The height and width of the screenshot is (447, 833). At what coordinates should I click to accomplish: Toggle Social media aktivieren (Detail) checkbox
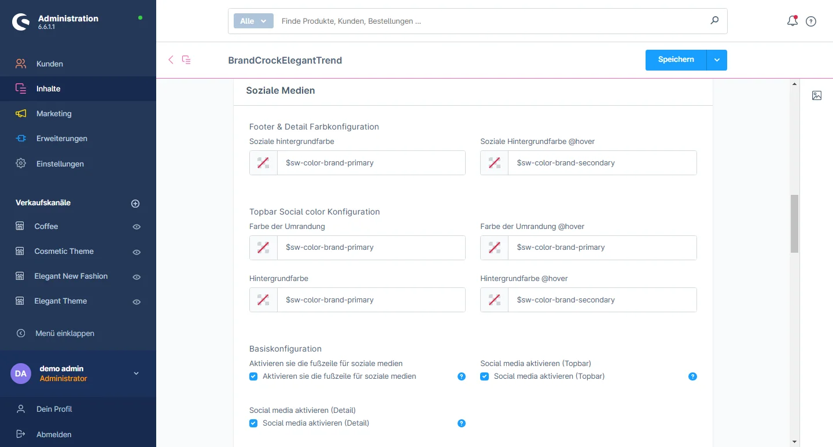(253, 423)
